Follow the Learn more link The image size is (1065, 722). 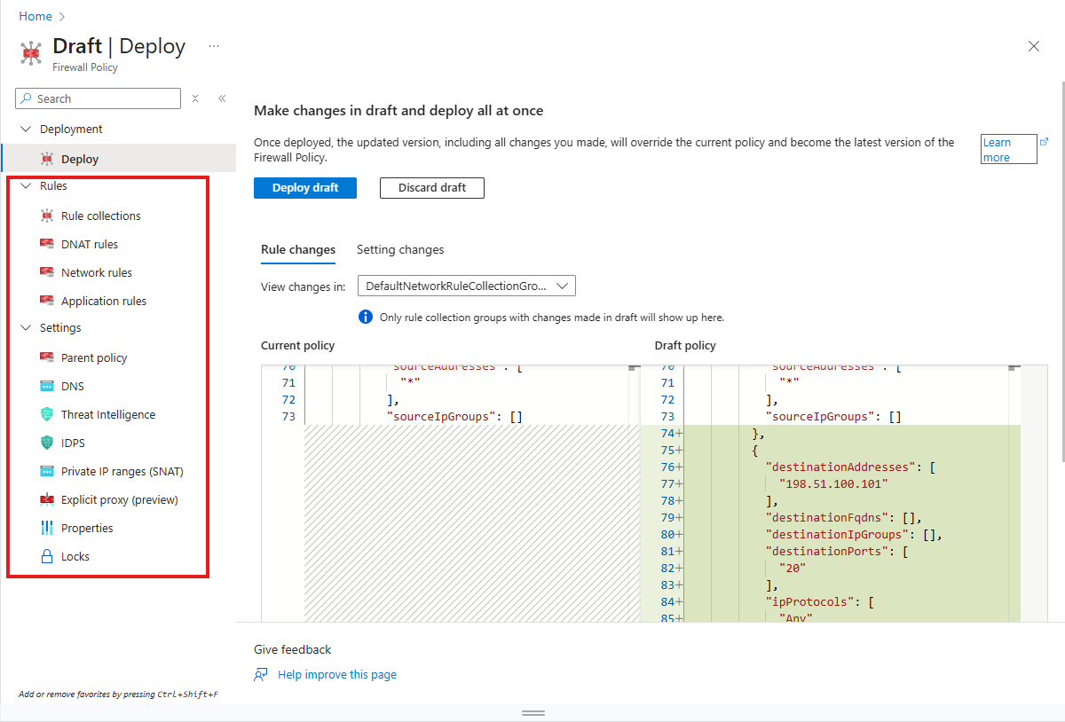pos(1009,149)
